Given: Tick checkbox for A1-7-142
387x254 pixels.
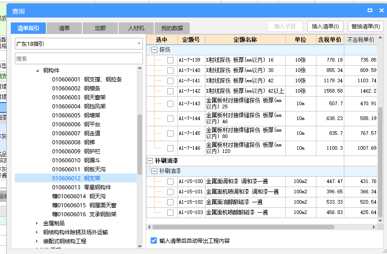Looking at the screenshot, I should point(170,91).
